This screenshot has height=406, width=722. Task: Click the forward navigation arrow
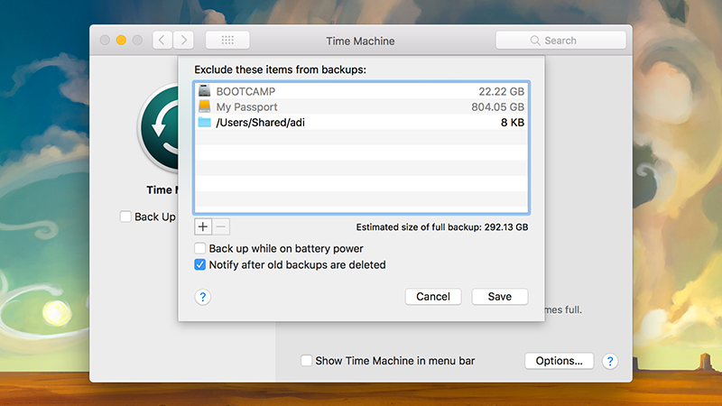(183, 41)
